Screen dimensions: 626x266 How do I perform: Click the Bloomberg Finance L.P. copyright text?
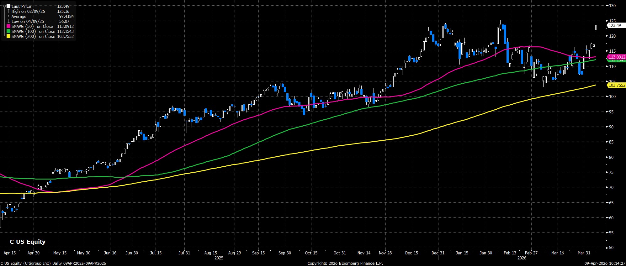[345, 263]
